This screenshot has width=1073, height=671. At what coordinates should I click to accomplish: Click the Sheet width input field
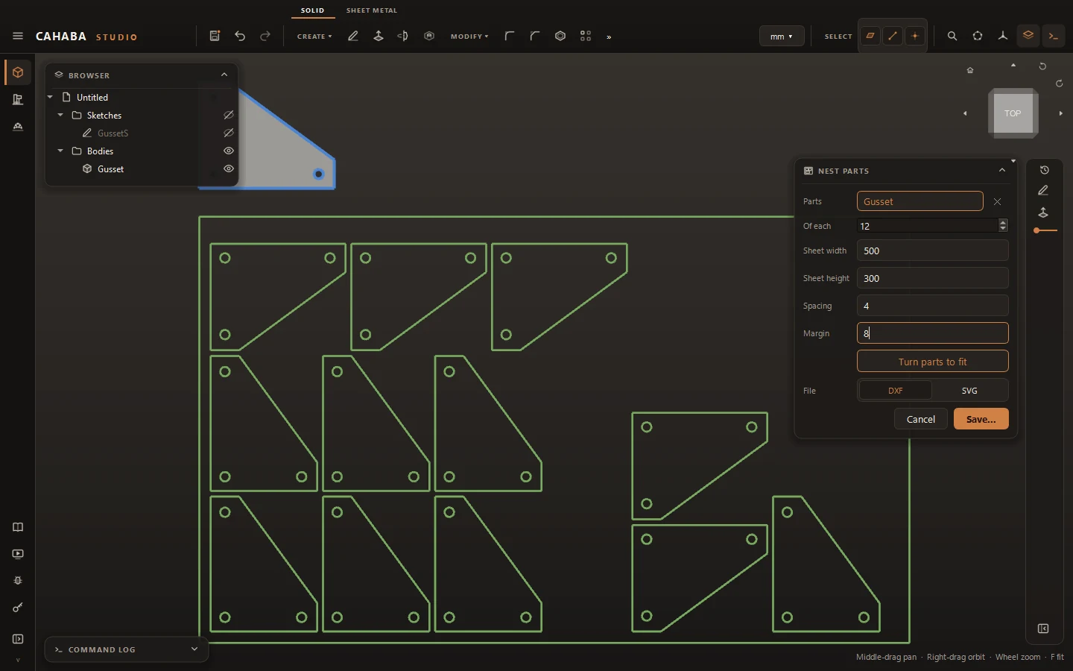pos(932,251)
